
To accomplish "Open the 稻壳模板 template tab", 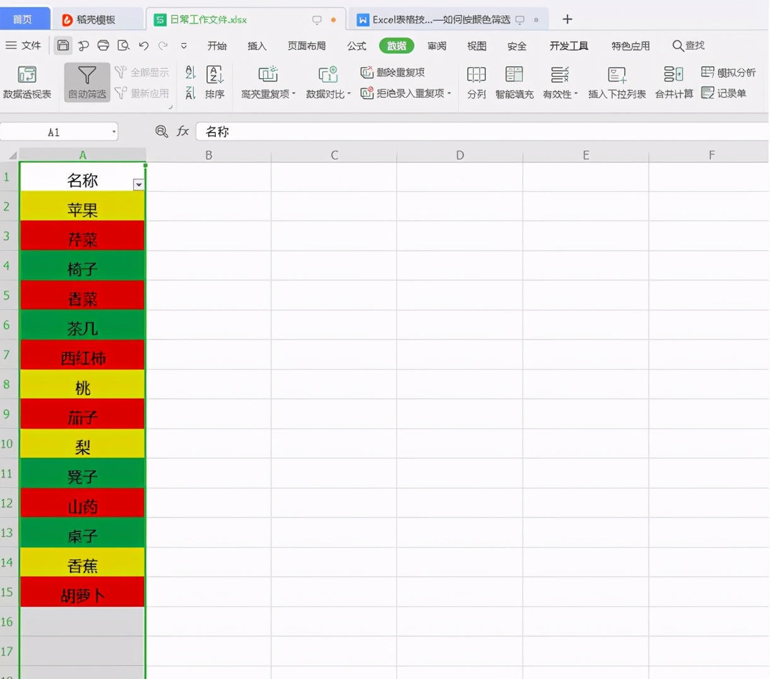I will tap(97, 20).
